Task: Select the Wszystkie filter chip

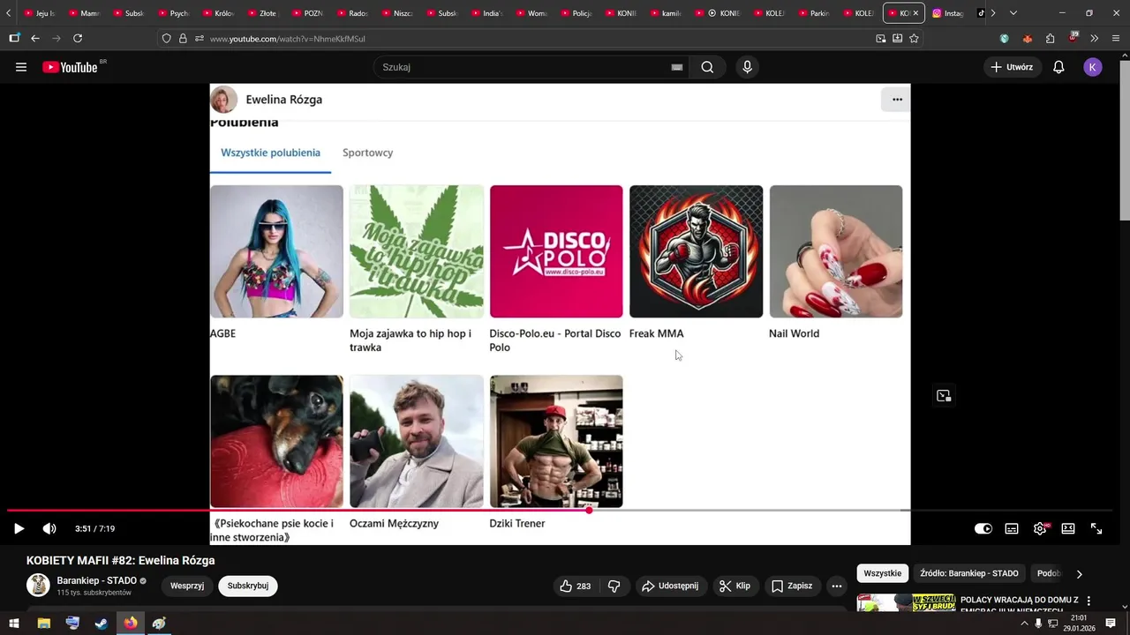Action: (883, 573)
